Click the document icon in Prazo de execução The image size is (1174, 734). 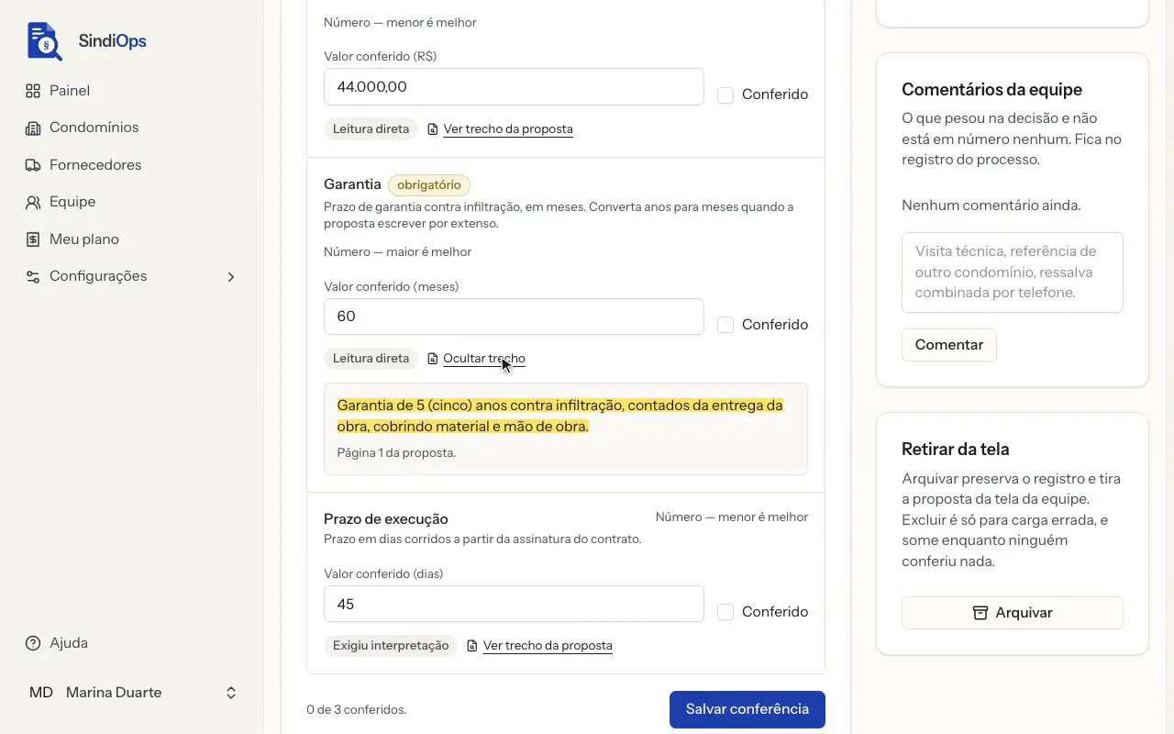[x=472, y=646]
